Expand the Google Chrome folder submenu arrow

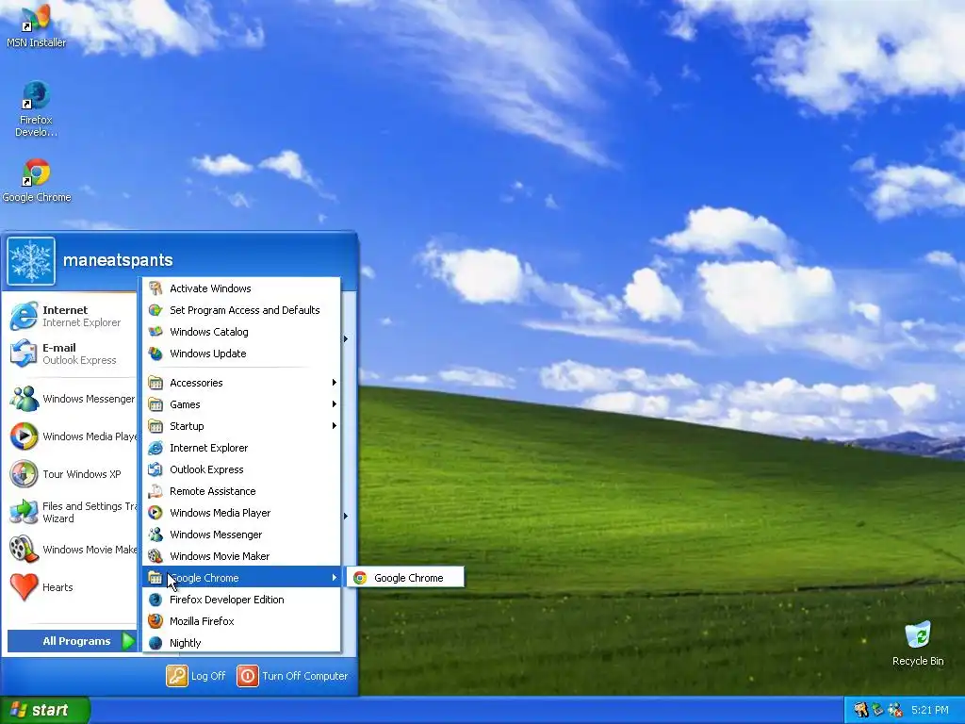click(x=335, y=578)
